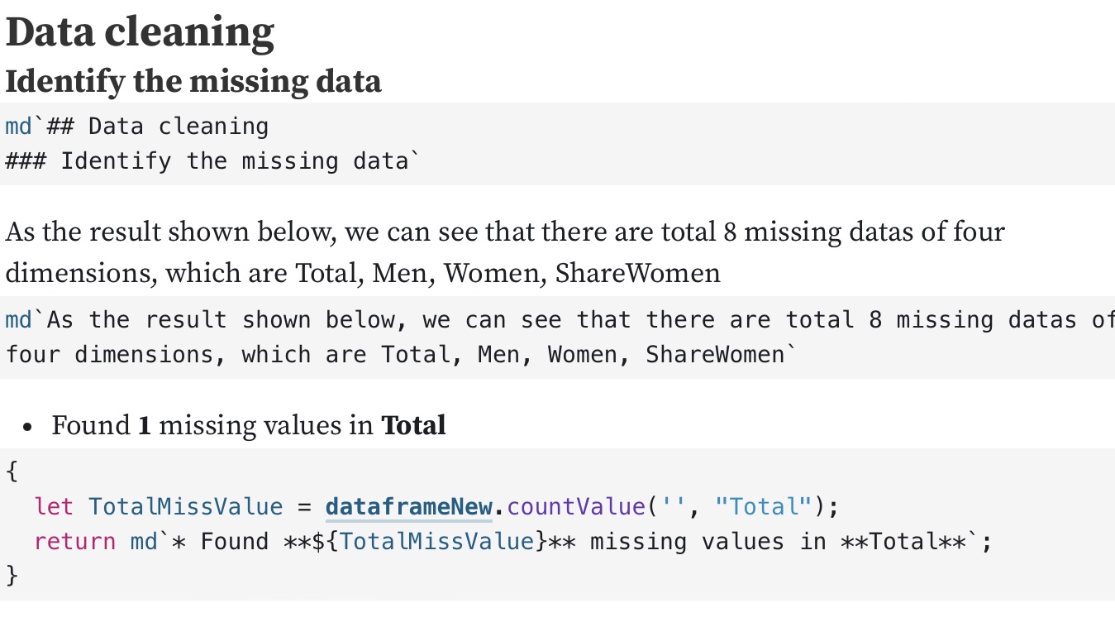Place cursor on "## Data cleaning" code line
The image size is (1115, 627).
pyautogui.click(x=157, y=127)
